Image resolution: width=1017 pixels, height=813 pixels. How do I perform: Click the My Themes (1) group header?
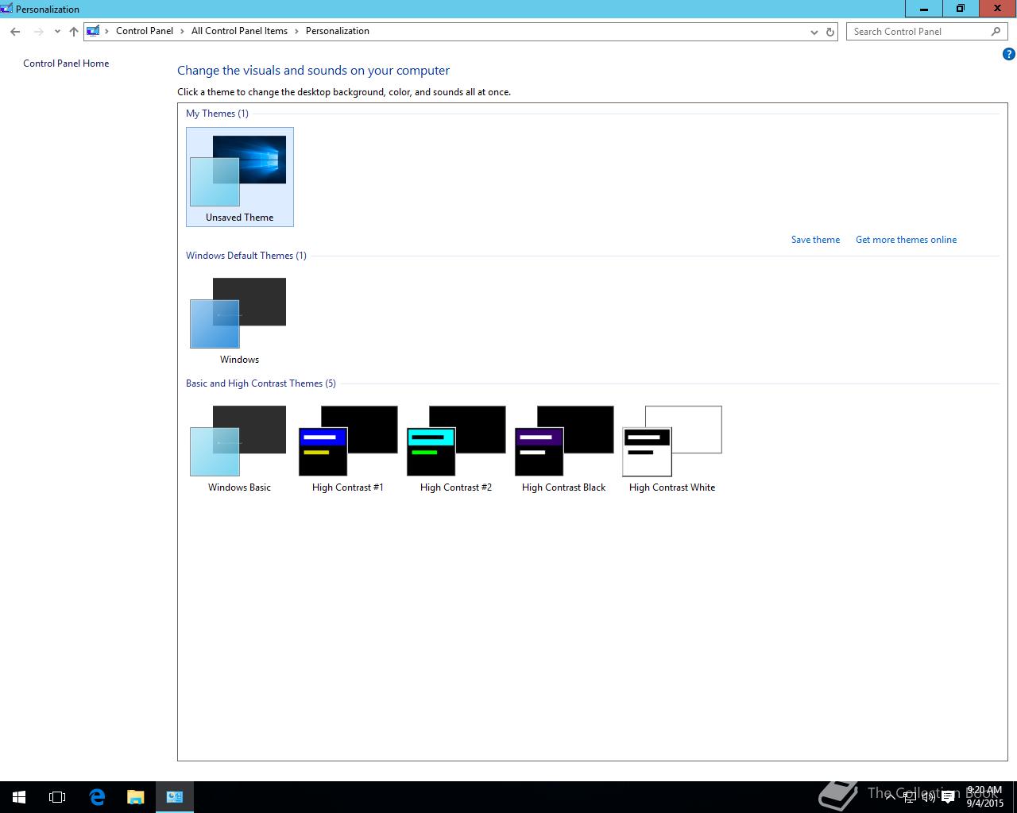[x=217, y=114]
